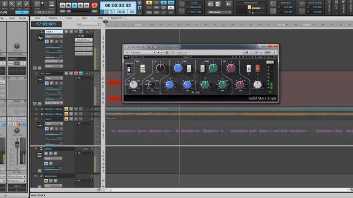Pause the transport

(x=81, y=5)
